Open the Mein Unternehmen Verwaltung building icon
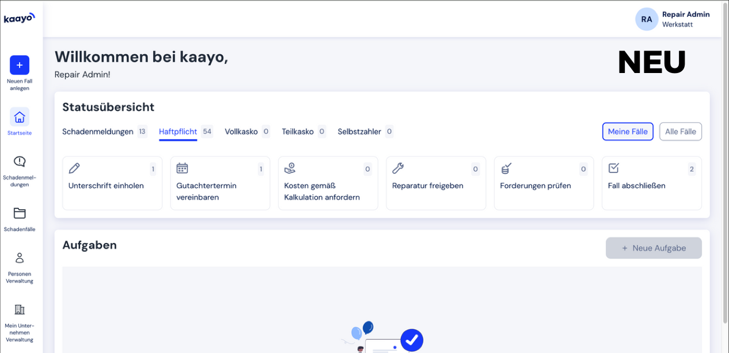The height and width of the screenshot is (353, 729). [20, 309]
